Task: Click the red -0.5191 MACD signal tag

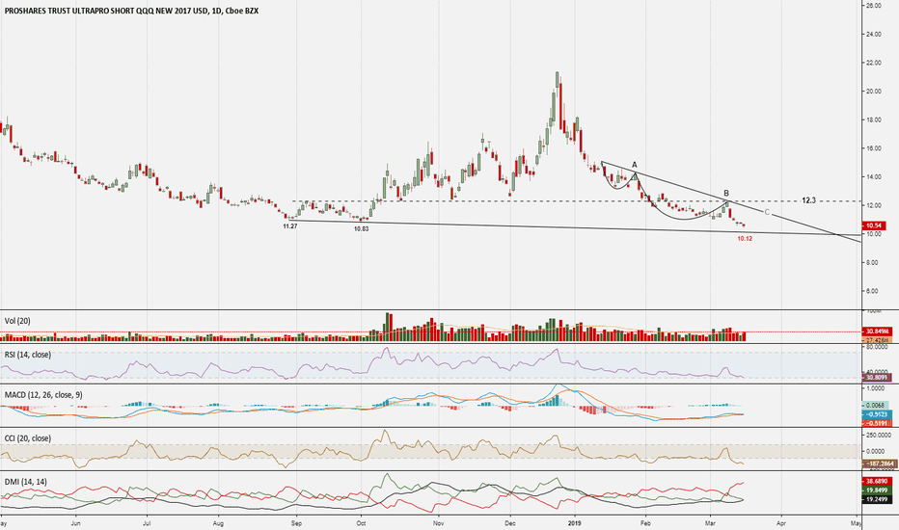Action: click(877, 423)
